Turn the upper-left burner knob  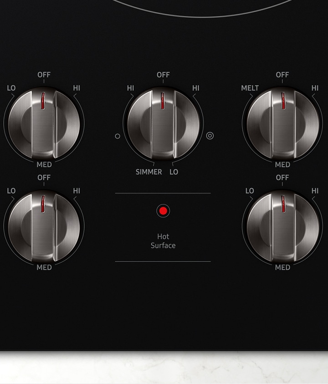point(44,124)
